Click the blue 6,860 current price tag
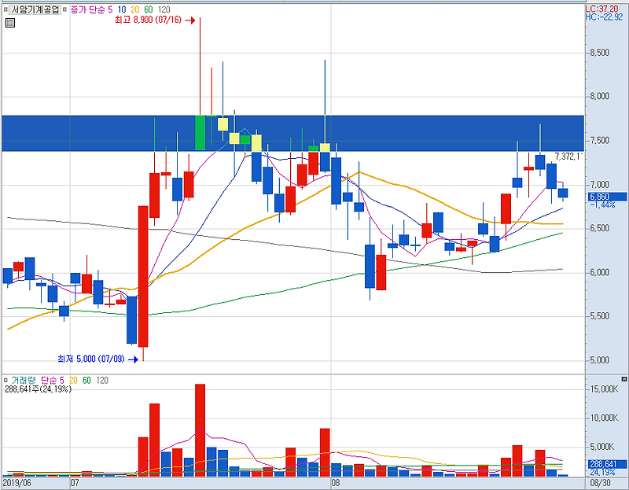629x490 pixels. pos(607,197)
